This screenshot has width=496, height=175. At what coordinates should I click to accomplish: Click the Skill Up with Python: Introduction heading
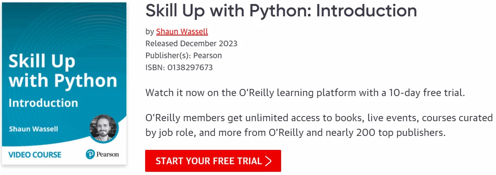[281, 11]
